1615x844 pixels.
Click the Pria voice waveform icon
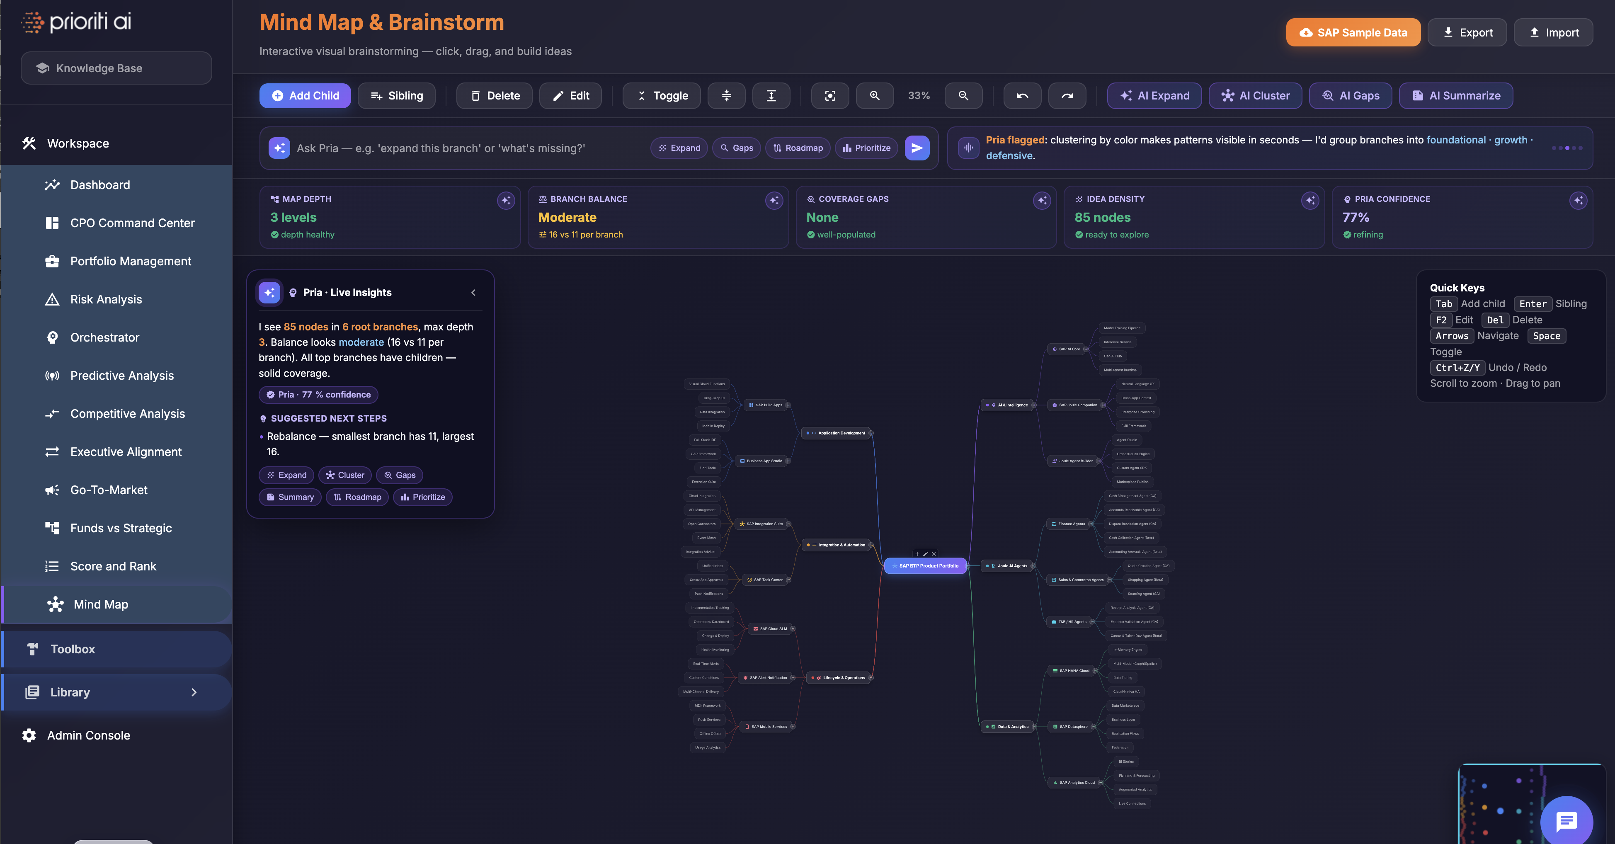tap(969, 148)
